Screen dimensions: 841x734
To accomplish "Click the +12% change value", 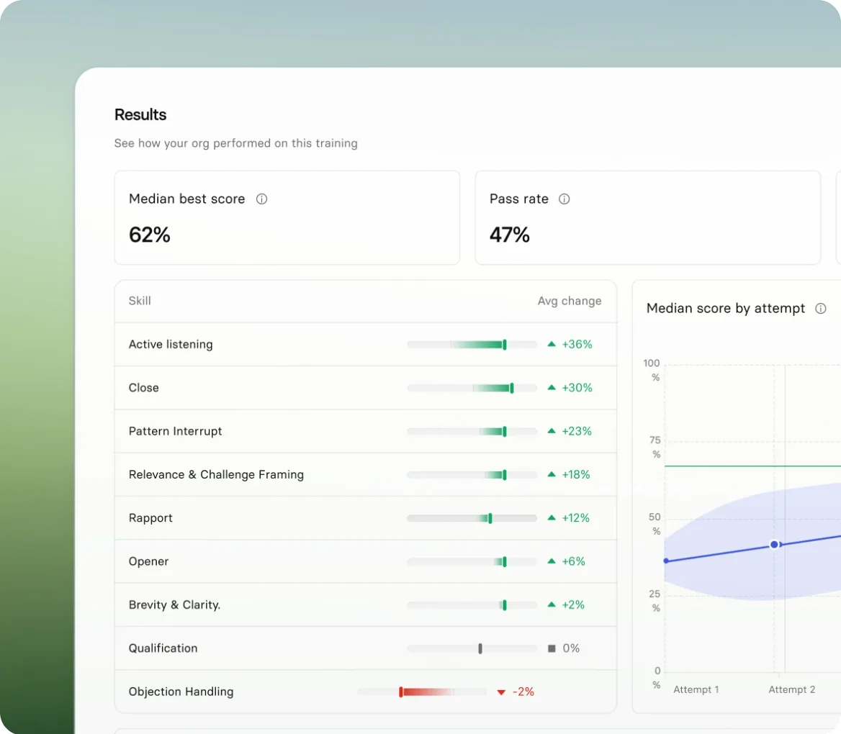I will pos(575,518).
